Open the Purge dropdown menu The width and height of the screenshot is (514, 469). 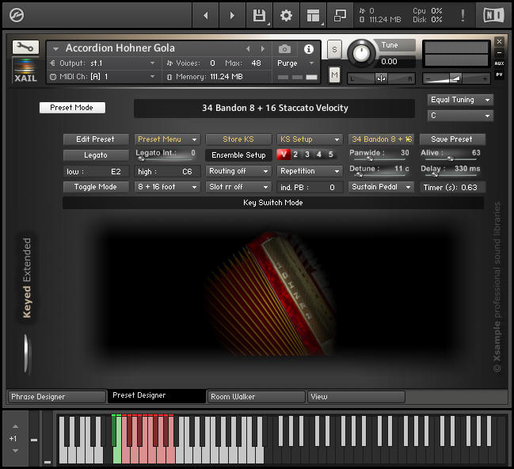(x=295, y=63)
